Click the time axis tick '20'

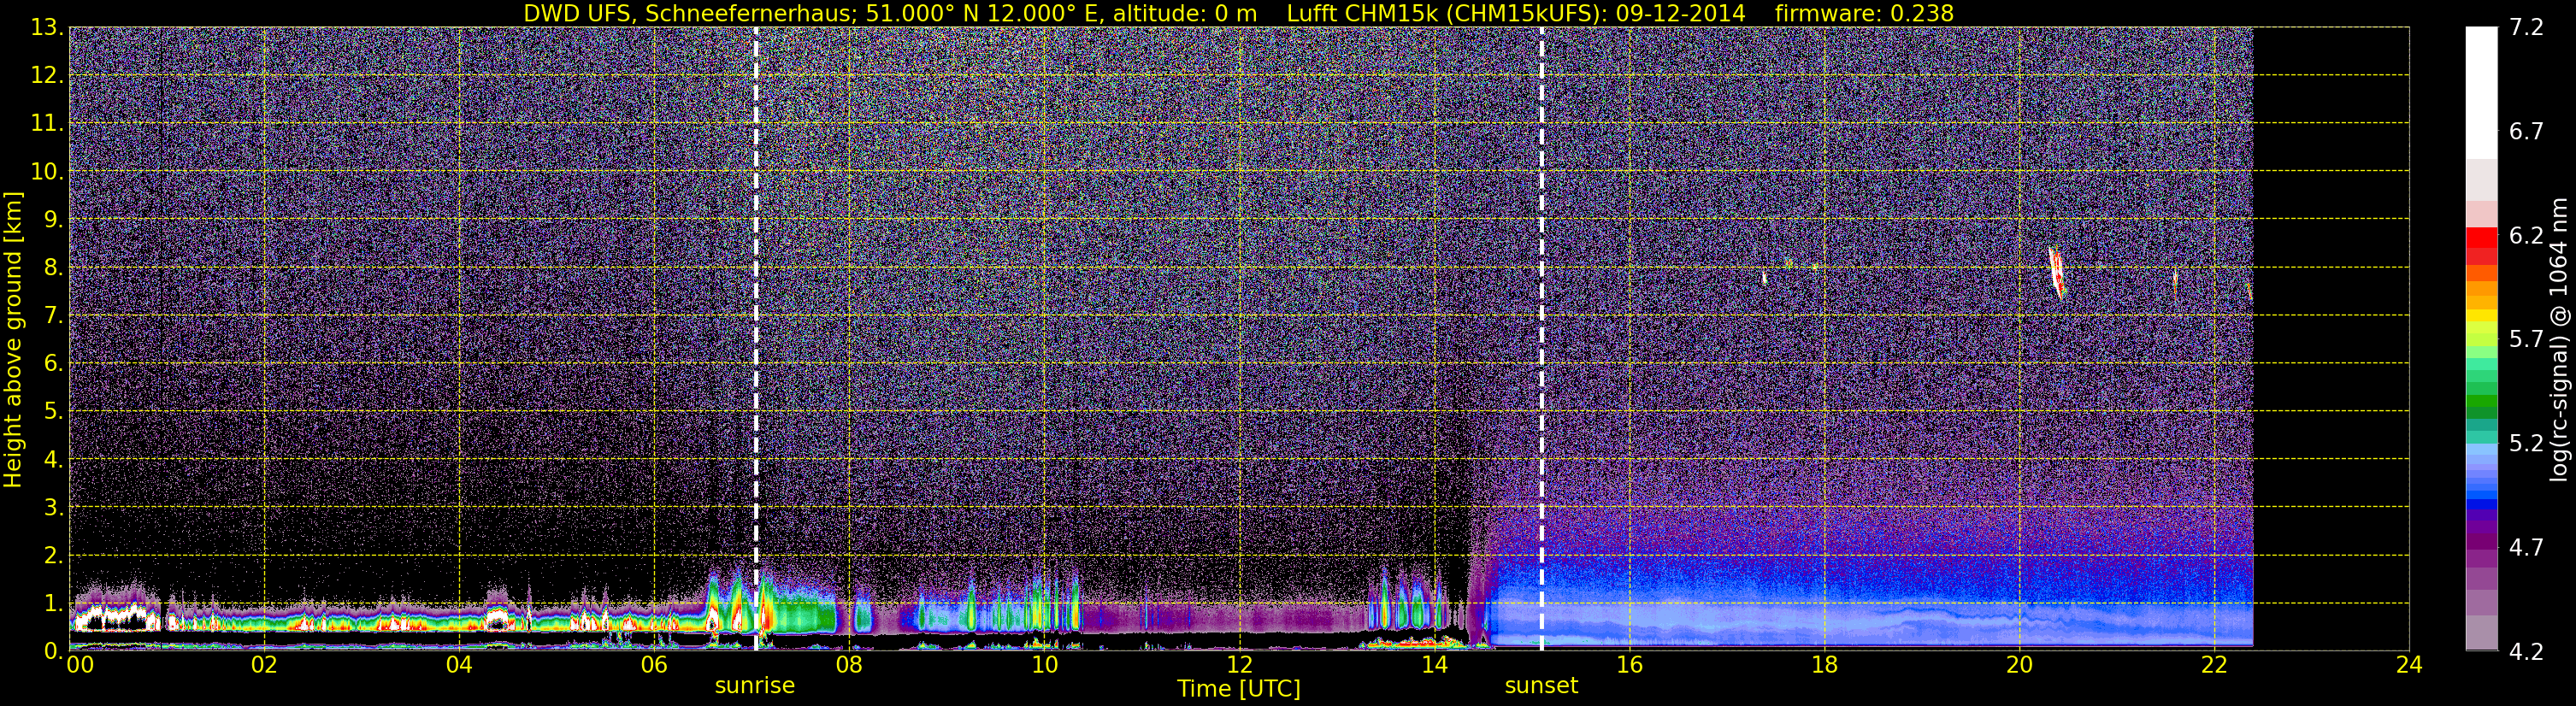[2019, 665]
